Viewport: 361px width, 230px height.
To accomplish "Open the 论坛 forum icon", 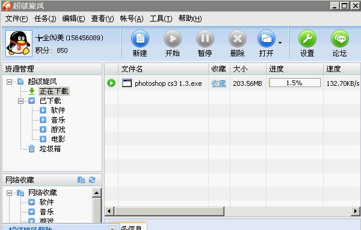I will (339, 38).
